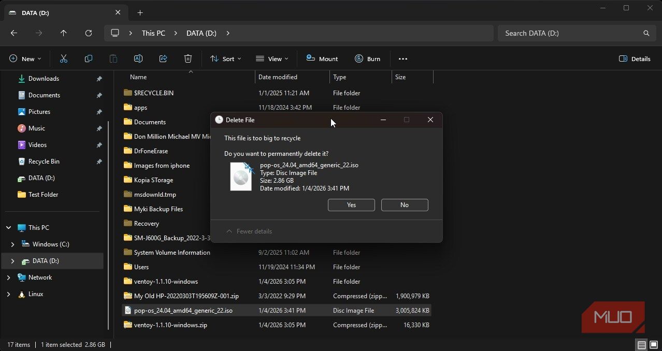662x351 pixels.
Task: Expand the Linux tree node
Action: tap(8, 294)
